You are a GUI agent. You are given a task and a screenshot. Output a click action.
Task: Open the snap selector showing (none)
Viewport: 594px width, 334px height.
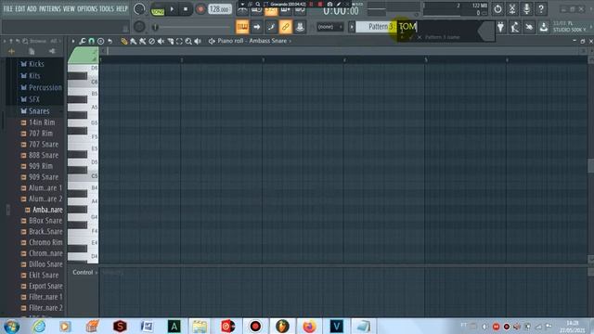[330, 27]
